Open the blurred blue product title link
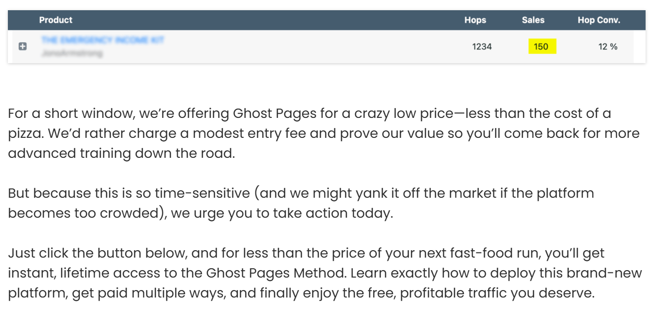Viewport: 653px width, 317px height. [102, 40]
